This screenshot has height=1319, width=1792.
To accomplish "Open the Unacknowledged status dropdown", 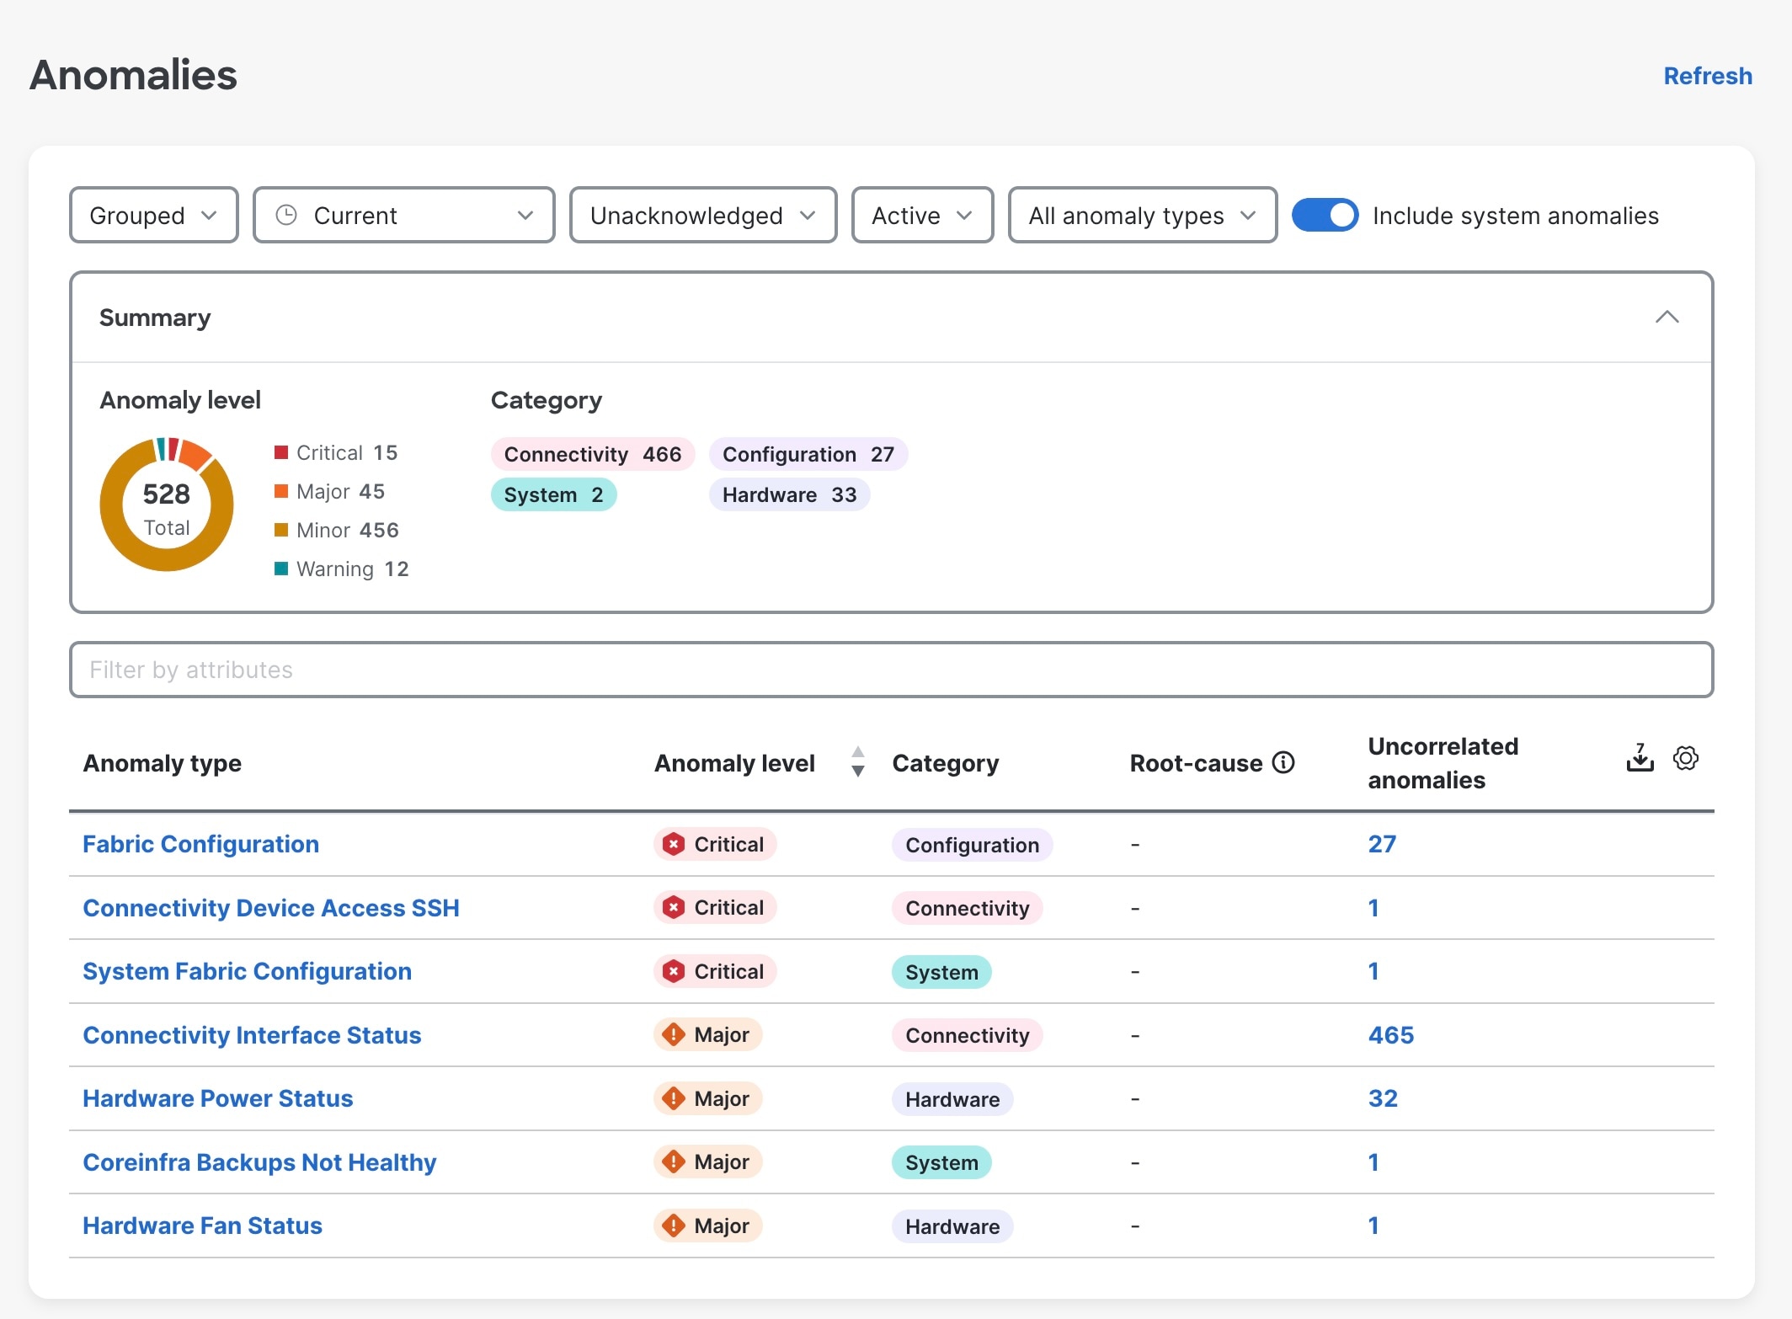I will (702, 215).
